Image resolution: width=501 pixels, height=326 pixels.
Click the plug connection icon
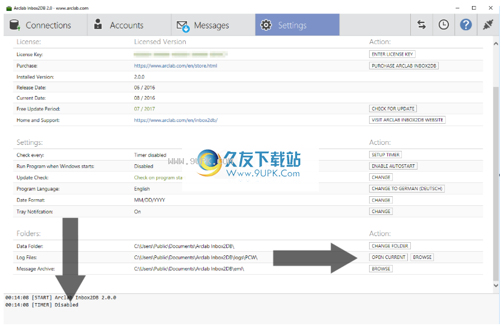point(488,25)
